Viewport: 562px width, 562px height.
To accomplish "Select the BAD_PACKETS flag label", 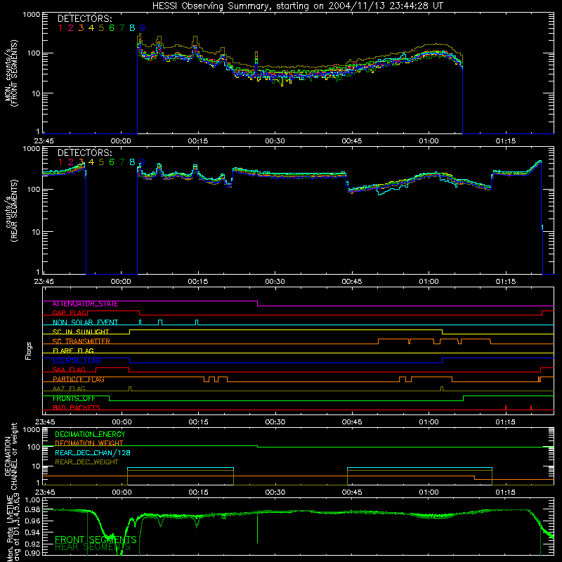I will (77, 408).
